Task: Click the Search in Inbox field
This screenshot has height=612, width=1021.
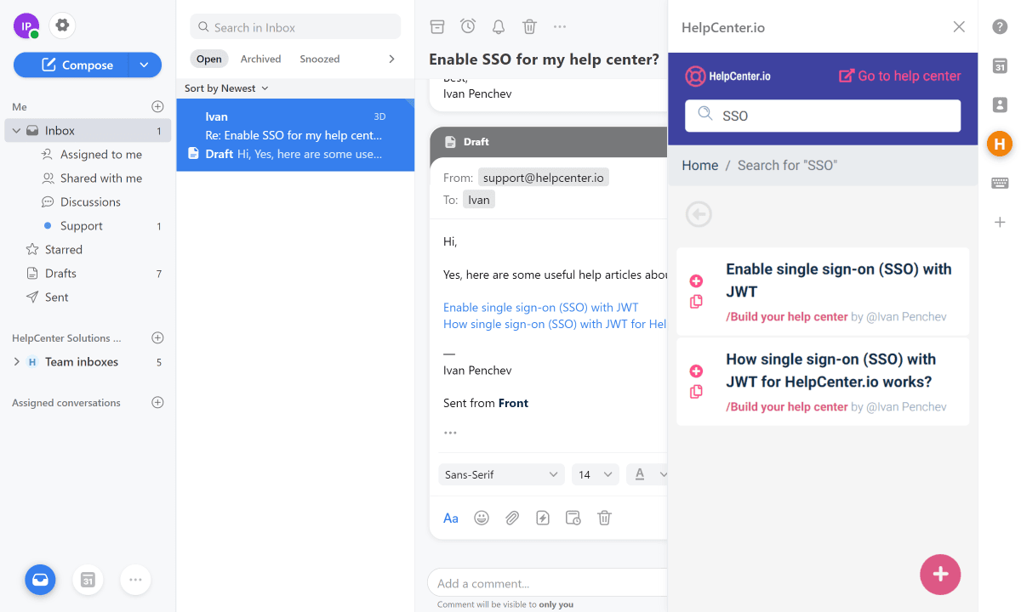Action: (x=295, y=26)
